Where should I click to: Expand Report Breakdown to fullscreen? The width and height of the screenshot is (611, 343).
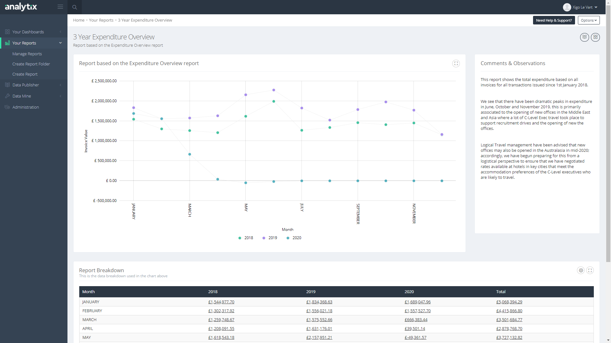point(590,270)
